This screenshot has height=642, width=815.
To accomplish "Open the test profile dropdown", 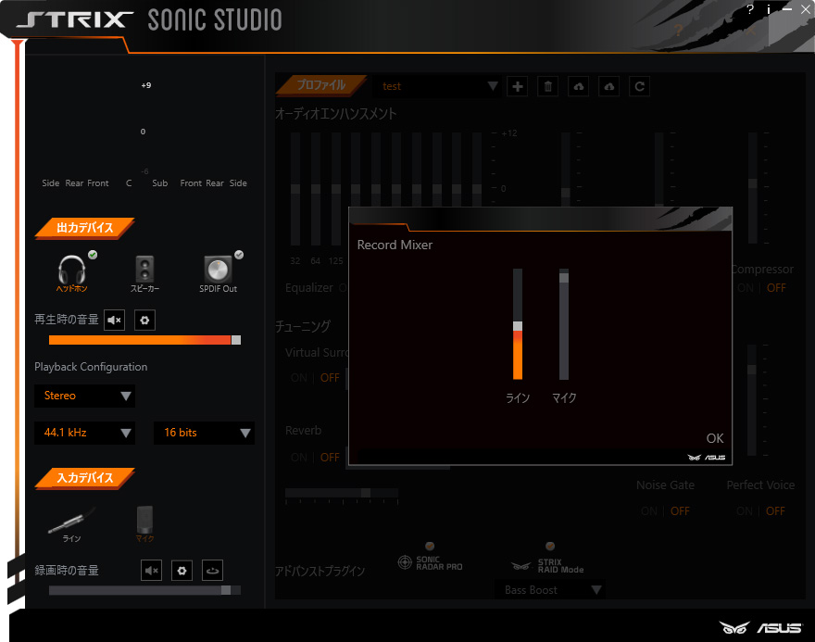I will pyautogui.click(x=436, y=86).
